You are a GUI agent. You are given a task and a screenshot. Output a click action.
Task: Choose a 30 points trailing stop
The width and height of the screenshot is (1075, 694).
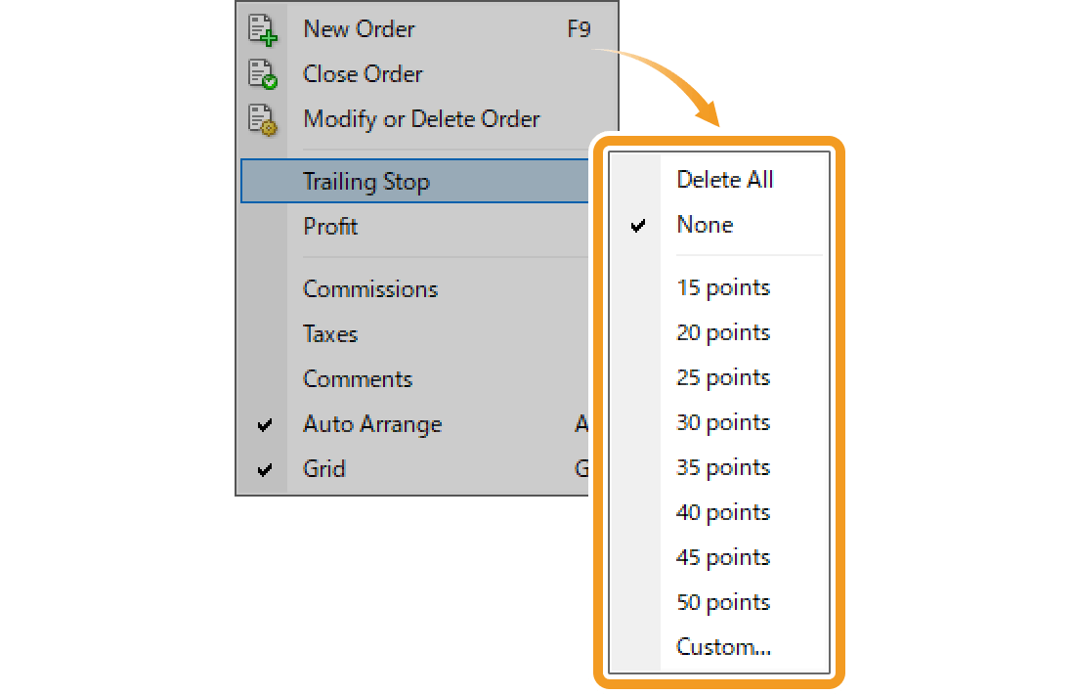pyautogui.click(x=722, y=422)
